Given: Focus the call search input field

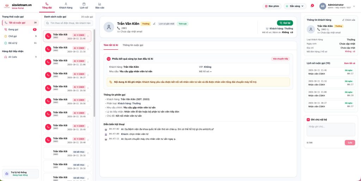Looking at the screenshot, I should click(x=69, y=23).
